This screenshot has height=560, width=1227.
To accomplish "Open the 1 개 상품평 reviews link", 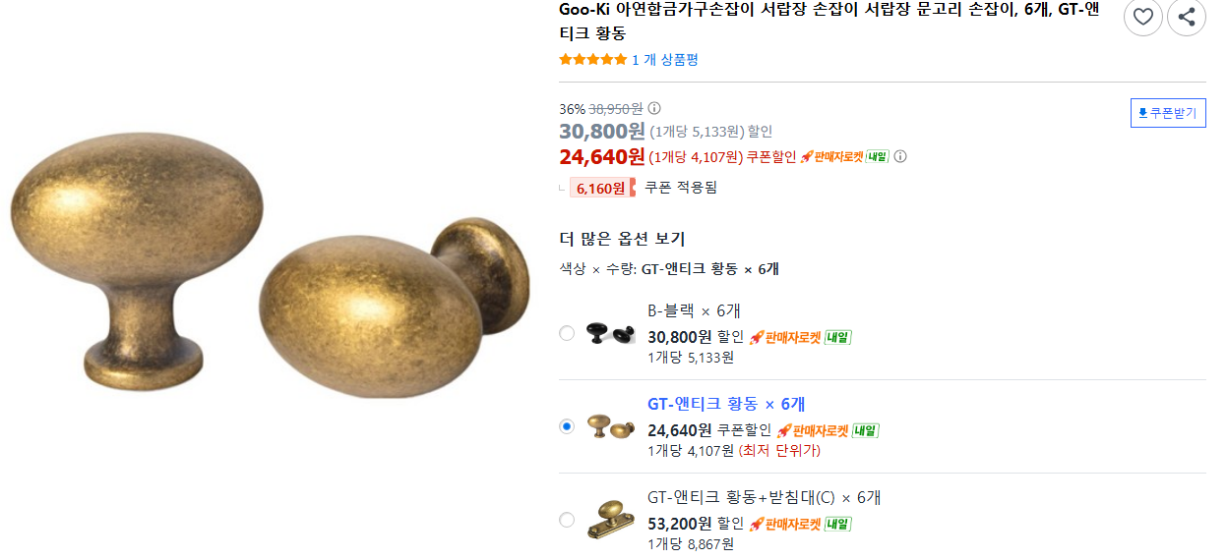I will 665,60.
